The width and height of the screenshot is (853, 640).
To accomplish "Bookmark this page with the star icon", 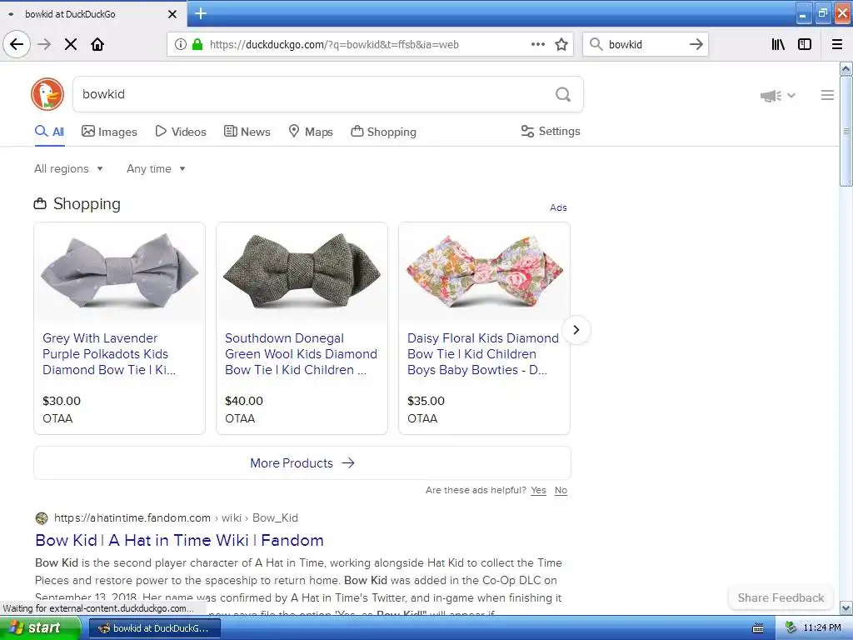I will 561,44.
